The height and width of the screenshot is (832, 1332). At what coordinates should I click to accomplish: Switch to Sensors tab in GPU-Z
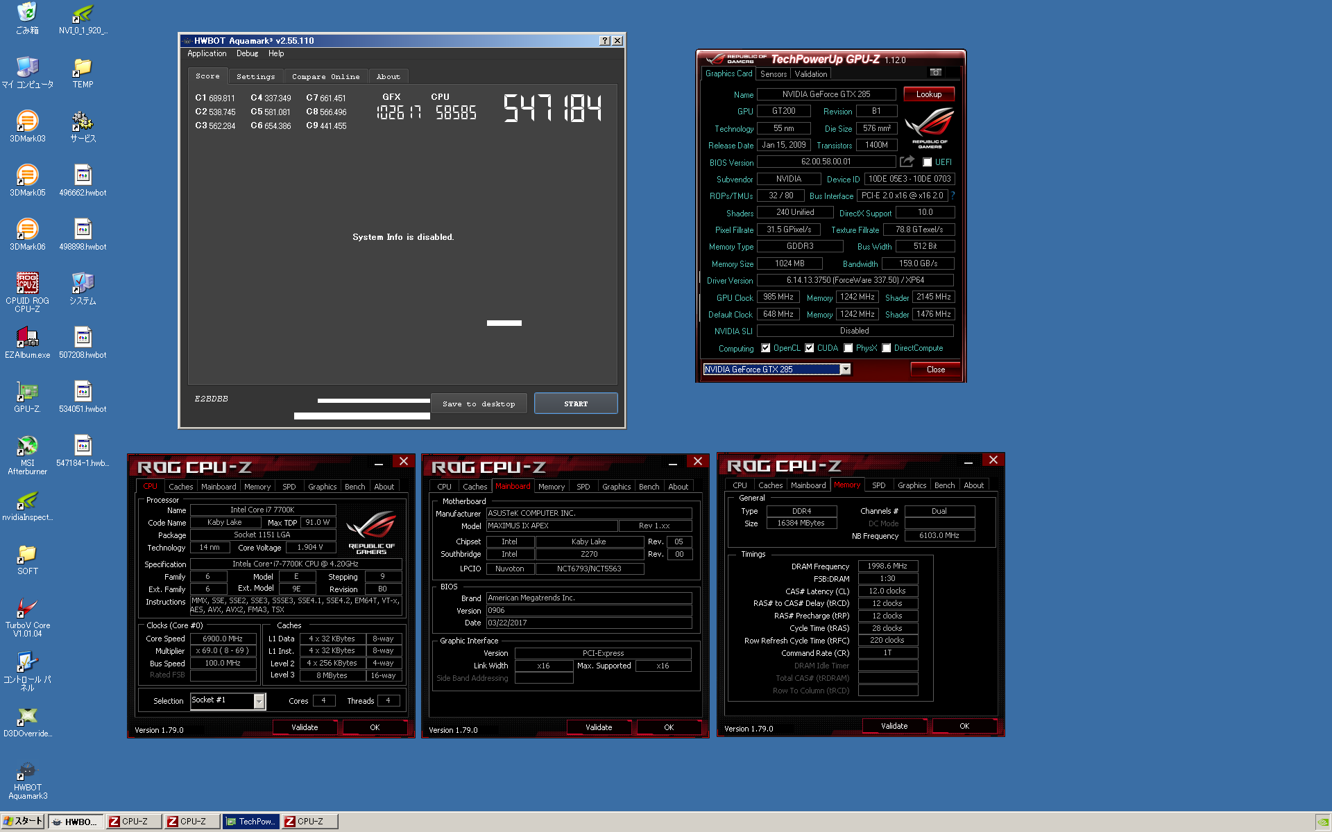pos(774,74)
